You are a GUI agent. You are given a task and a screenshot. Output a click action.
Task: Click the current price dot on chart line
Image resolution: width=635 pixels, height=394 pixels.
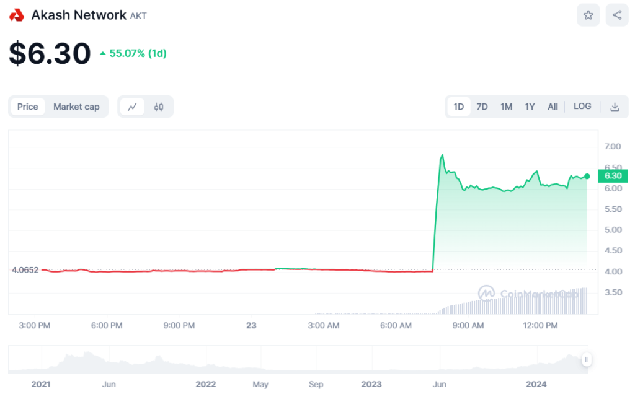point(587,177)
